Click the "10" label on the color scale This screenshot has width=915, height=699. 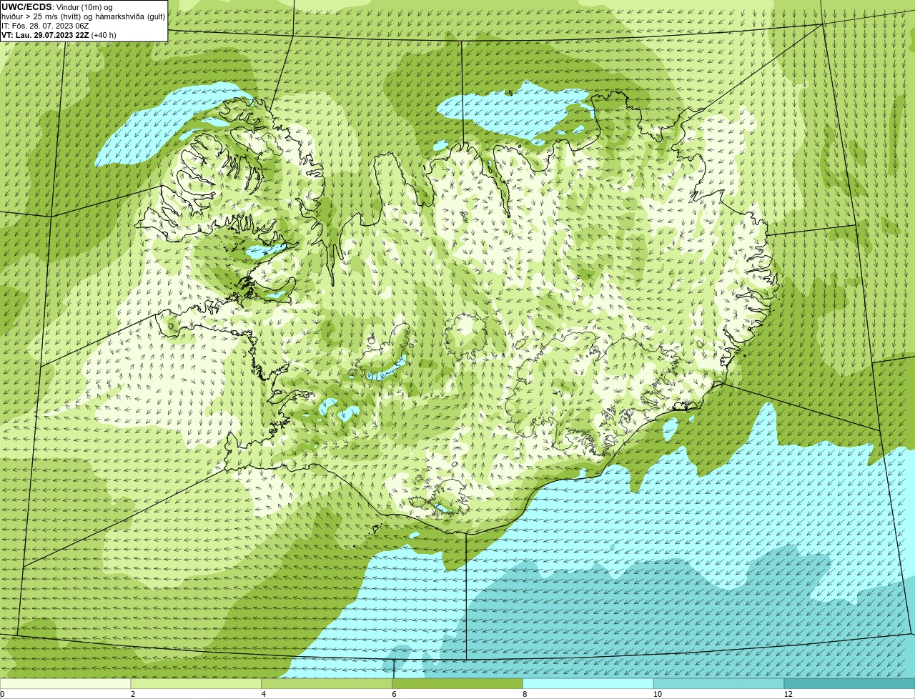tap(656, 694)
